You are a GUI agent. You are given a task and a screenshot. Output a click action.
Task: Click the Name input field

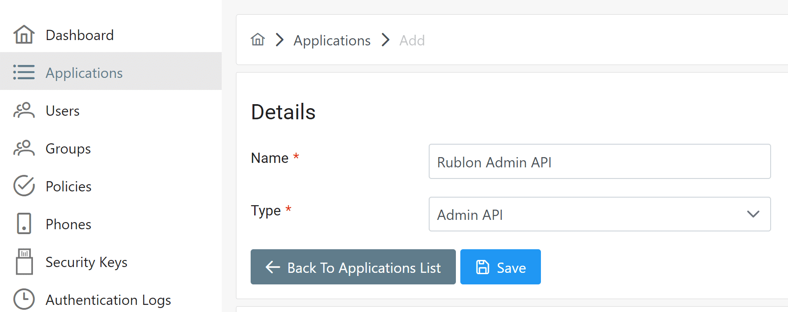(599, 162)
